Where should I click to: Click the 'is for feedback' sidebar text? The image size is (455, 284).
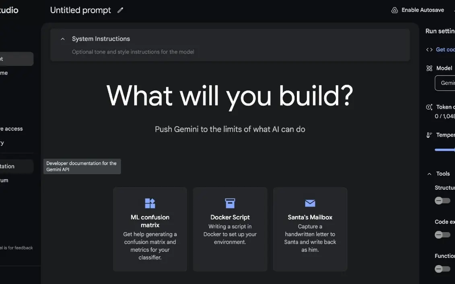pyautogui.click(x=16, y=248)
